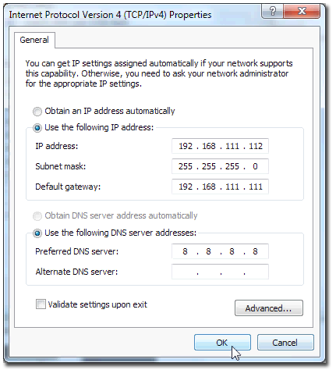This screenshot has width=336, height=377.
Task: Click the Subnet mask field
Action: click(x=220, y=166)
